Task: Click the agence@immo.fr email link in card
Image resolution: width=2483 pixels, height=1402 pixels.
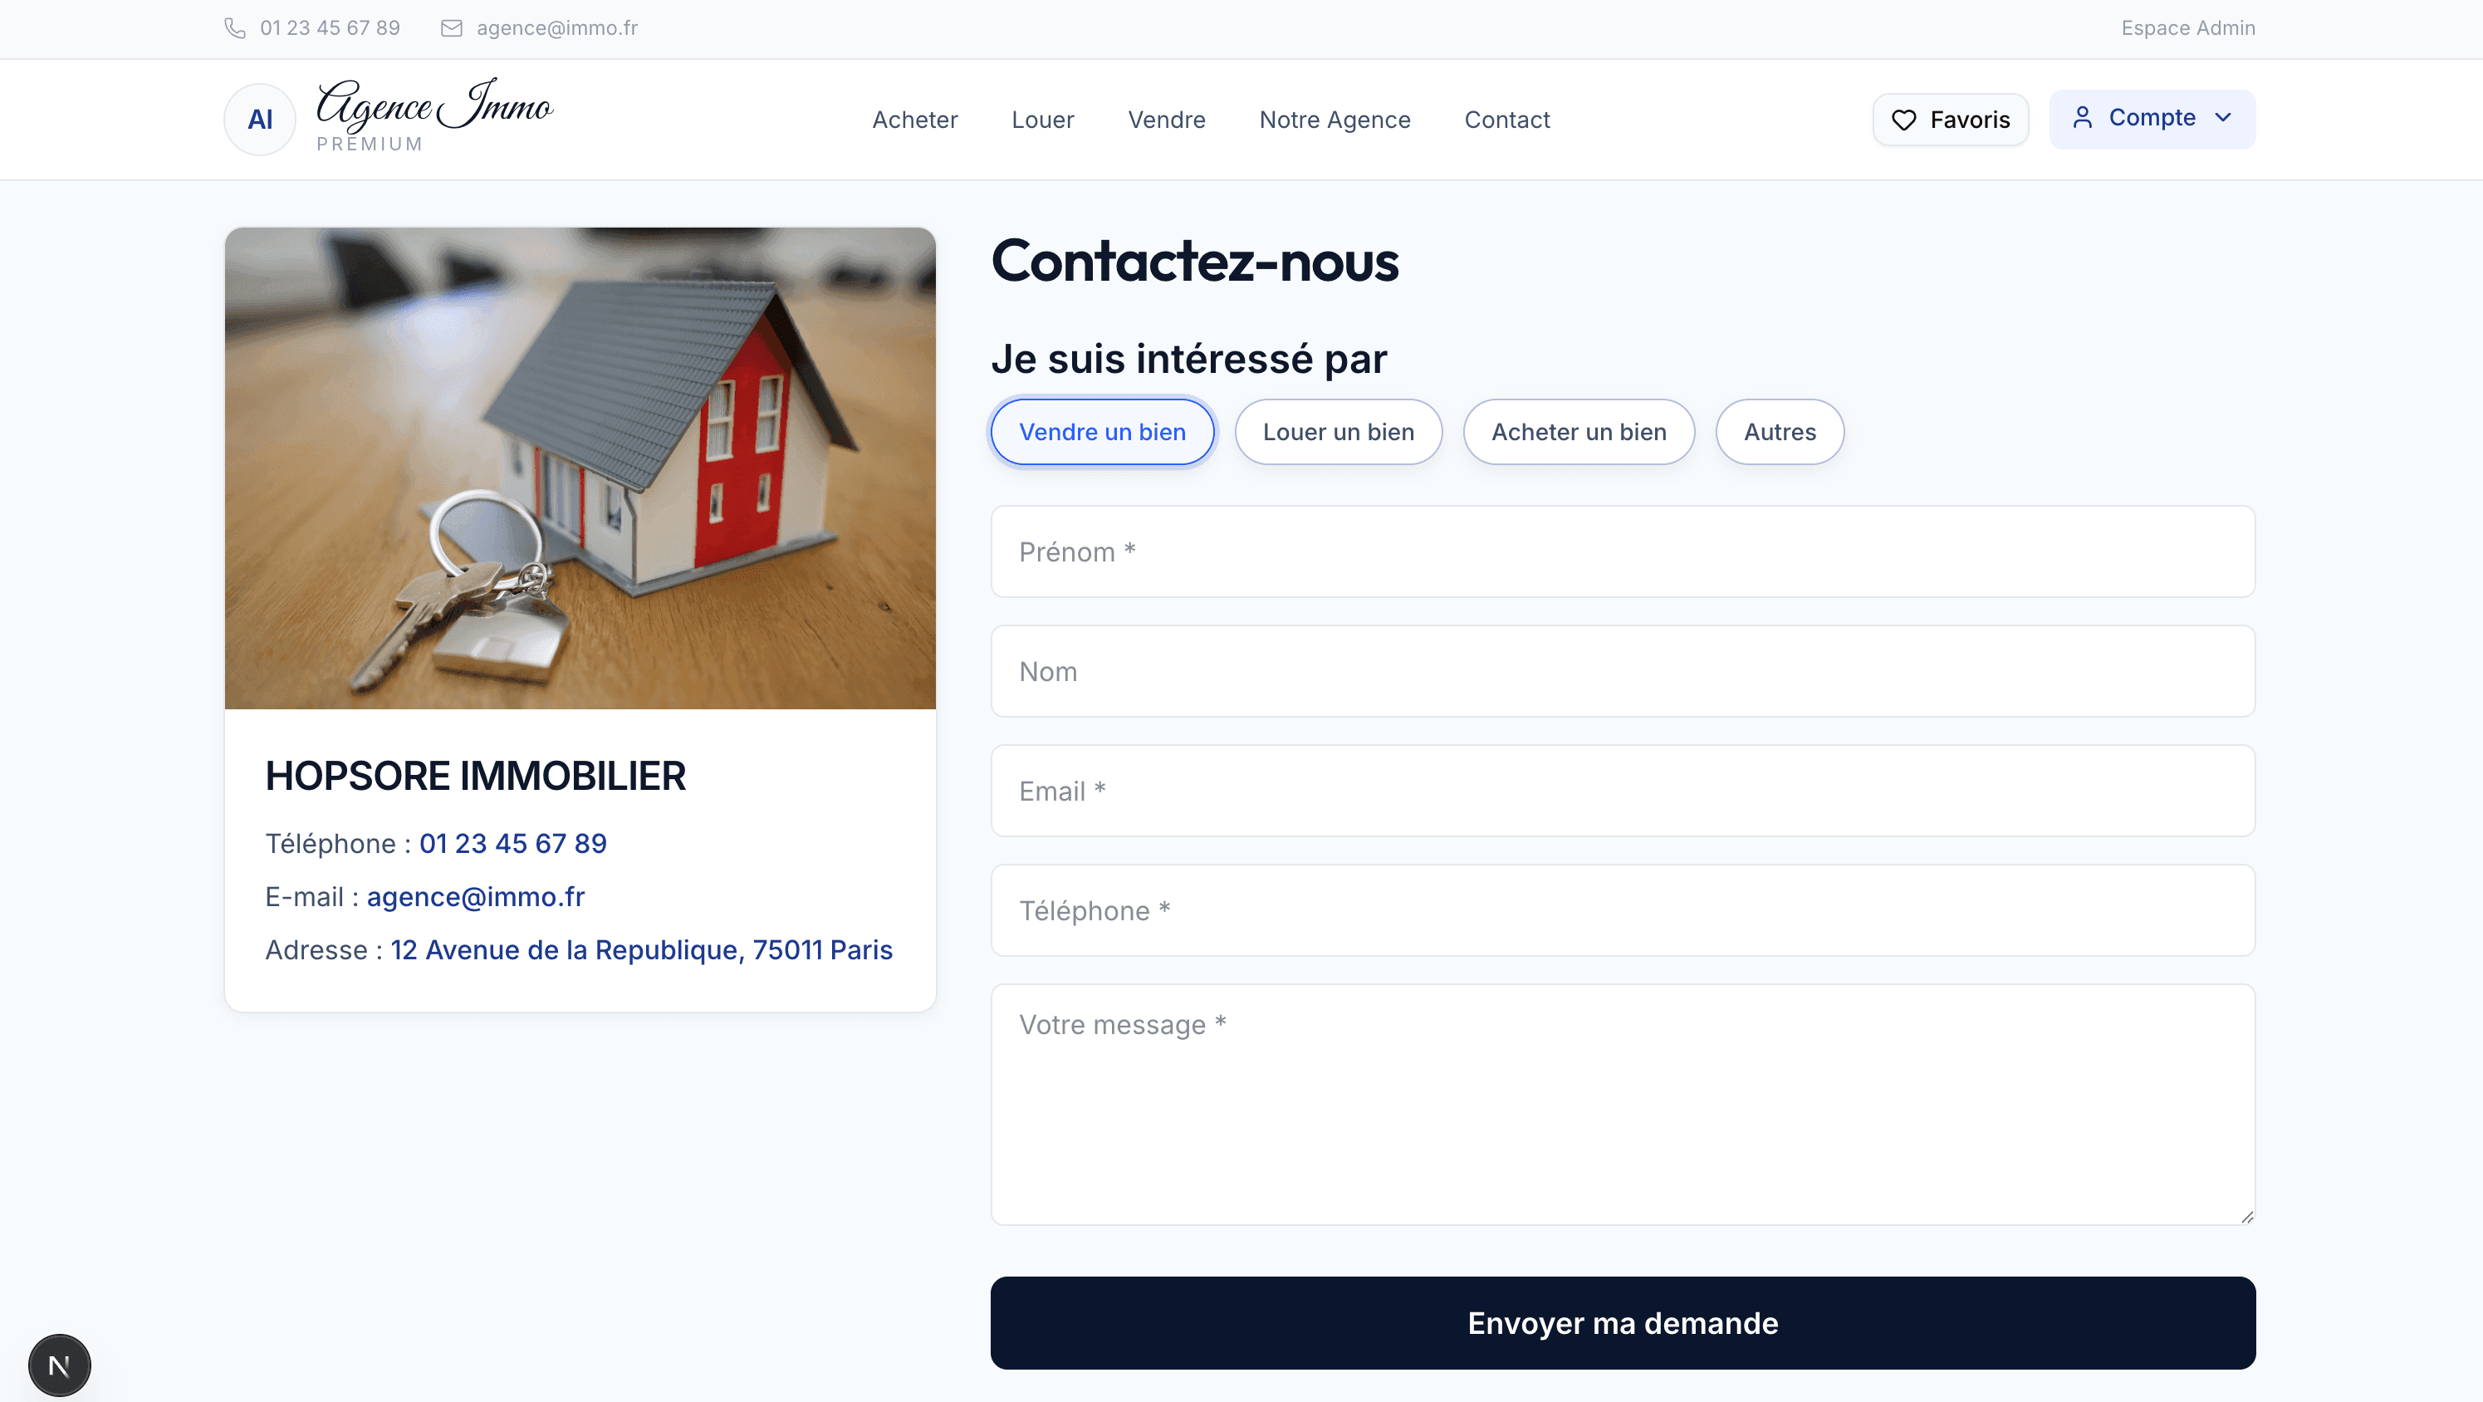Action: (x=475, y=896)
